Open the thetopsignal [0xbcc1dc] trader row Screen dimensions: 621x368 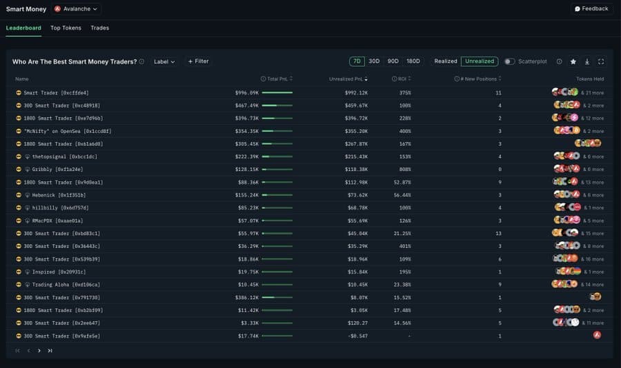[60, 157]
